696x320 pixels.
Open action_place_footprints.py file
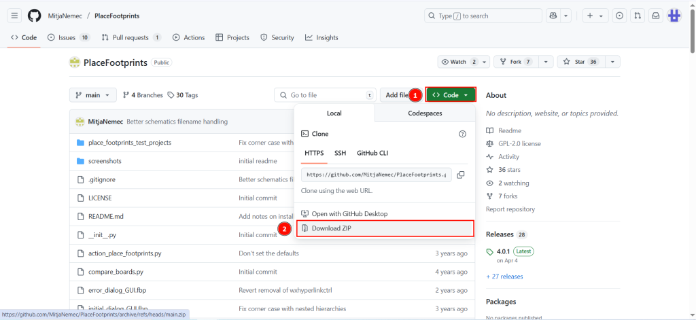tap(125, 253)
